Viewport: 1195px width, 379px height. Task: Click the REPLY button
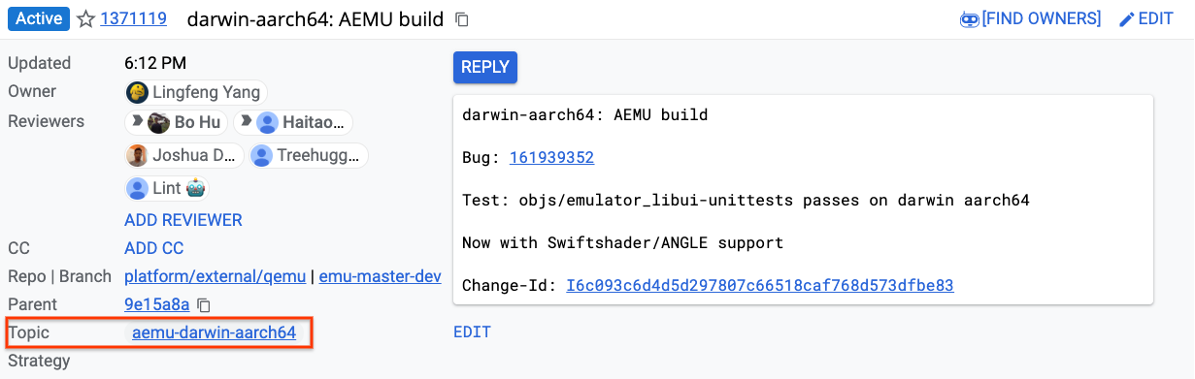[x=485, y=67]
